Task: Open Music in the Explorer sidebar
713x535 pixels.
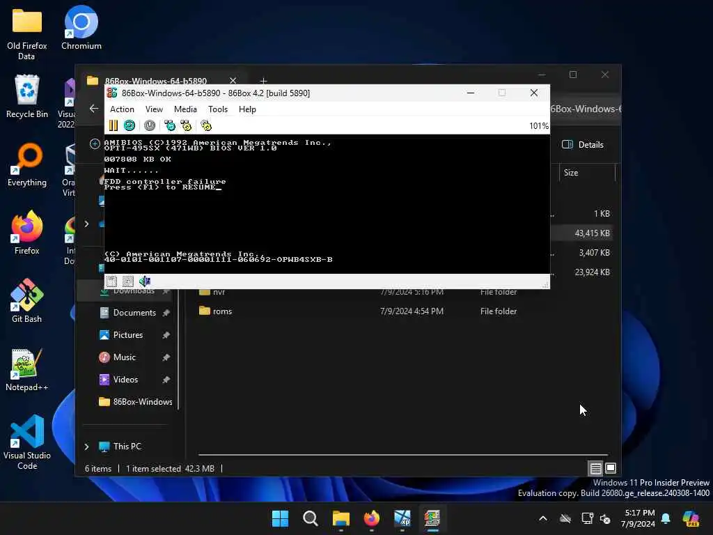Action: tap(124, 357)
